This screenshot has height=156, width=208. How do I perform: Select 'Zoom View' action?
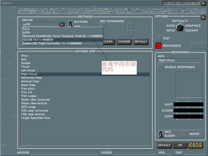(x=85, y=85)
